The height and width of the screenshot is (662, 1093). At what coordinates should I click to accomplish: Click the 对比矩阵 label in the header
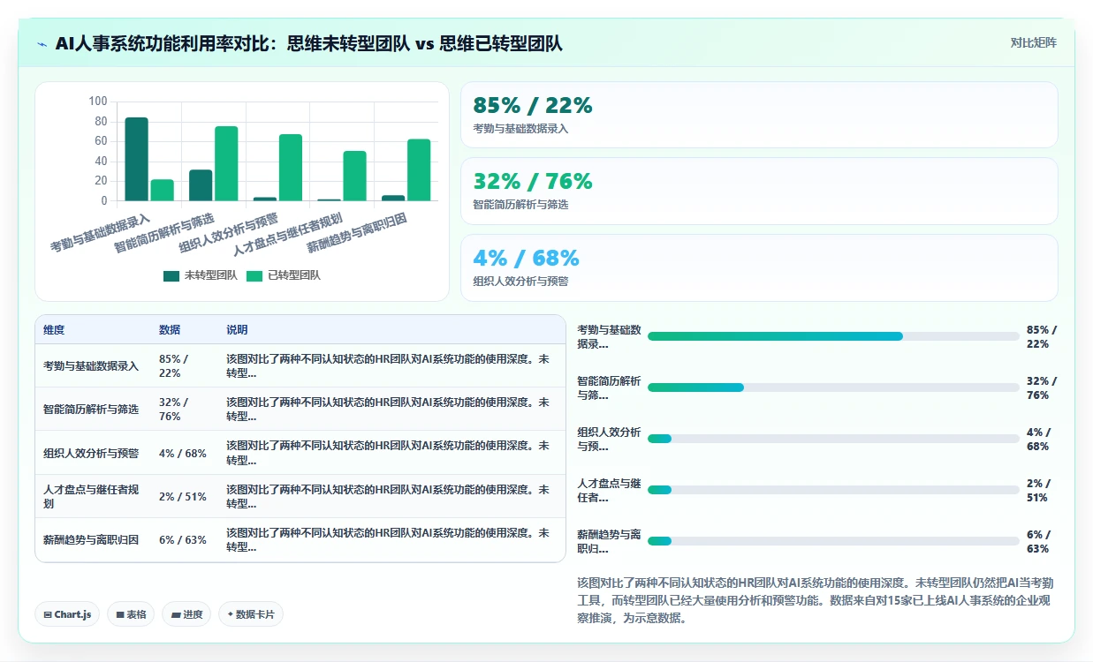pos(1034,42)
